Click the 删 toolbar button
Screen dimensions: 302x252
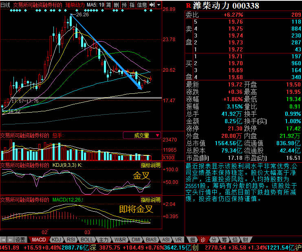[x=116, y=5]
